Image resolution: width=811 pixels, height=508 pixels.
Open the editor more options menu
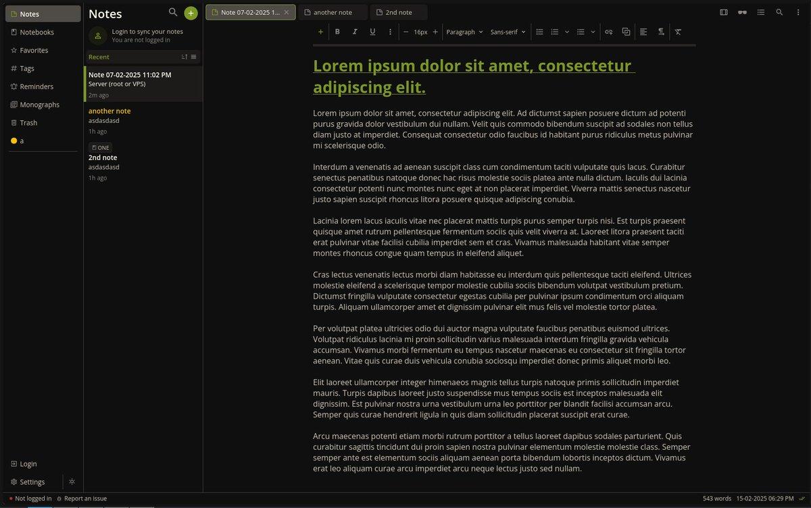click(798, 12)
